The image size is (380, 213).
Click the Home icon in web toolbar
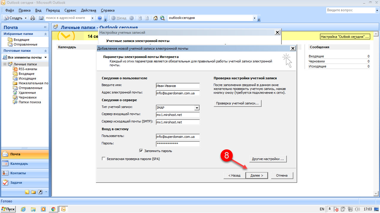(155, 18)
